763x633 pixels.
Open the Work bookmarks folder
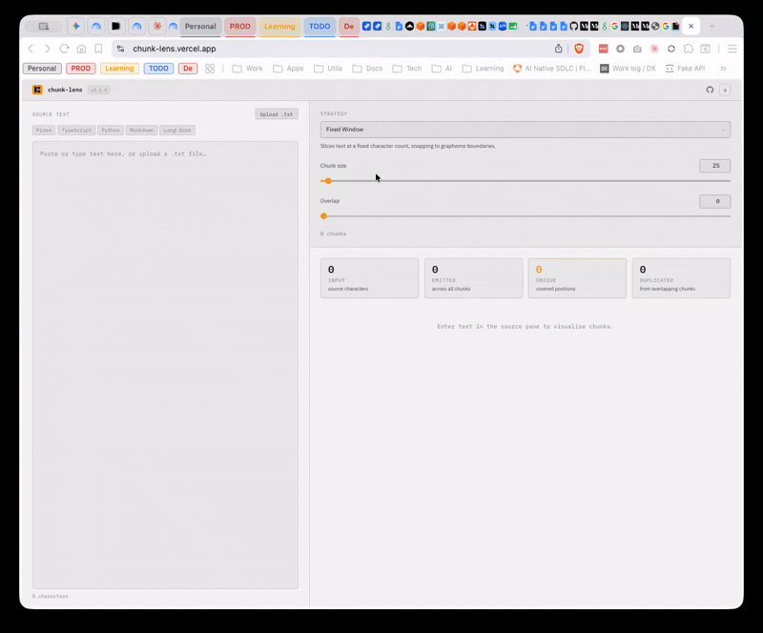[248, 69]
